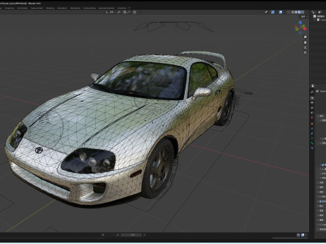326x244 pixels.
Task: Toggle viewport gizmos display
Action: (x=273, y=12)
